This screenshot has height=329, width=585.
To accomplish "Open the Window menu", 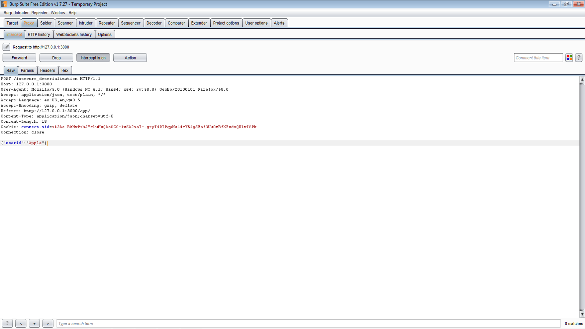I will coord(58,13).
